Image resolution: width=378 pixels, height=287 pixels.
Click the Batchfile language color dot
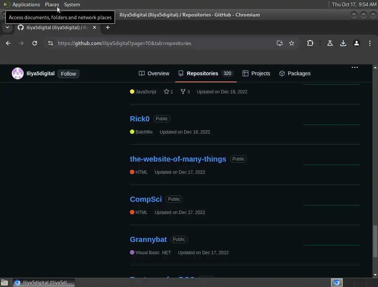[x=132, y=132]
